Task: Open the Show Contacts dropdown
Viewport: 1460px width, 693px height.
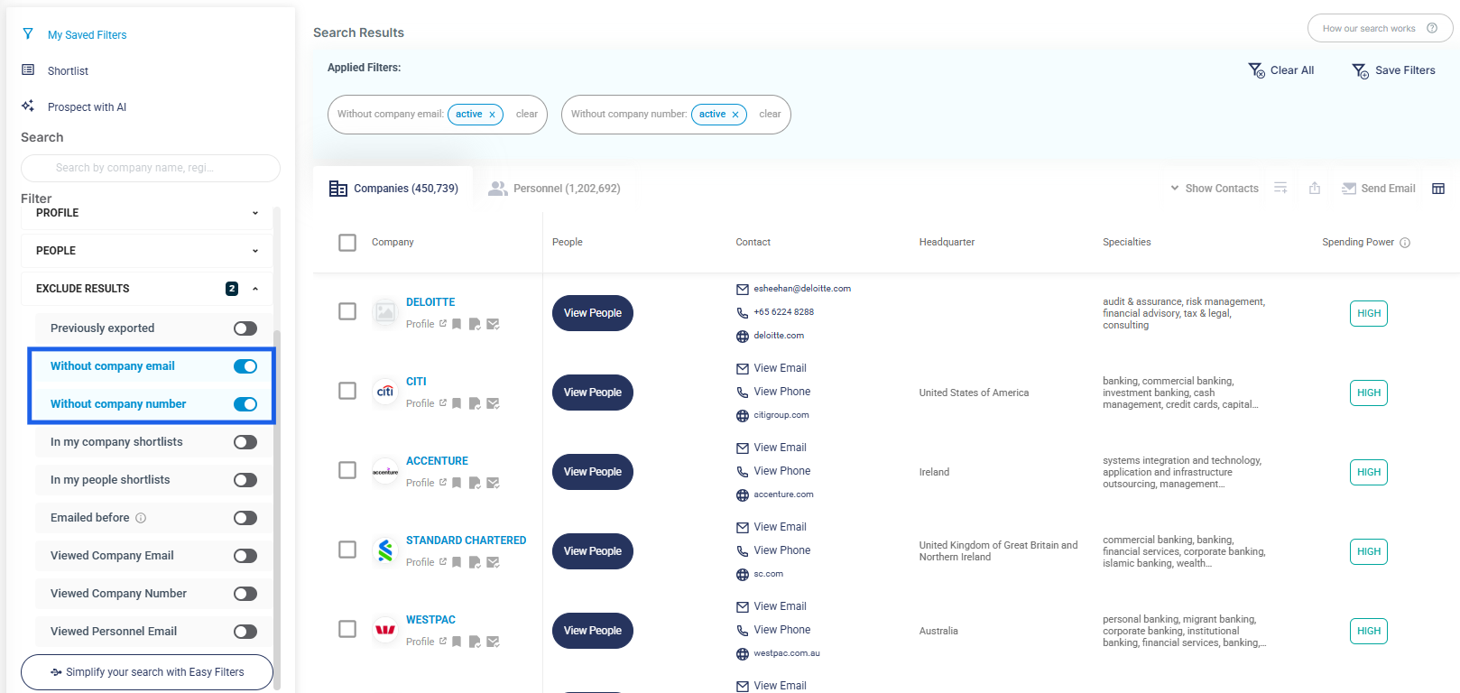Action: (x=1215, y=189)
